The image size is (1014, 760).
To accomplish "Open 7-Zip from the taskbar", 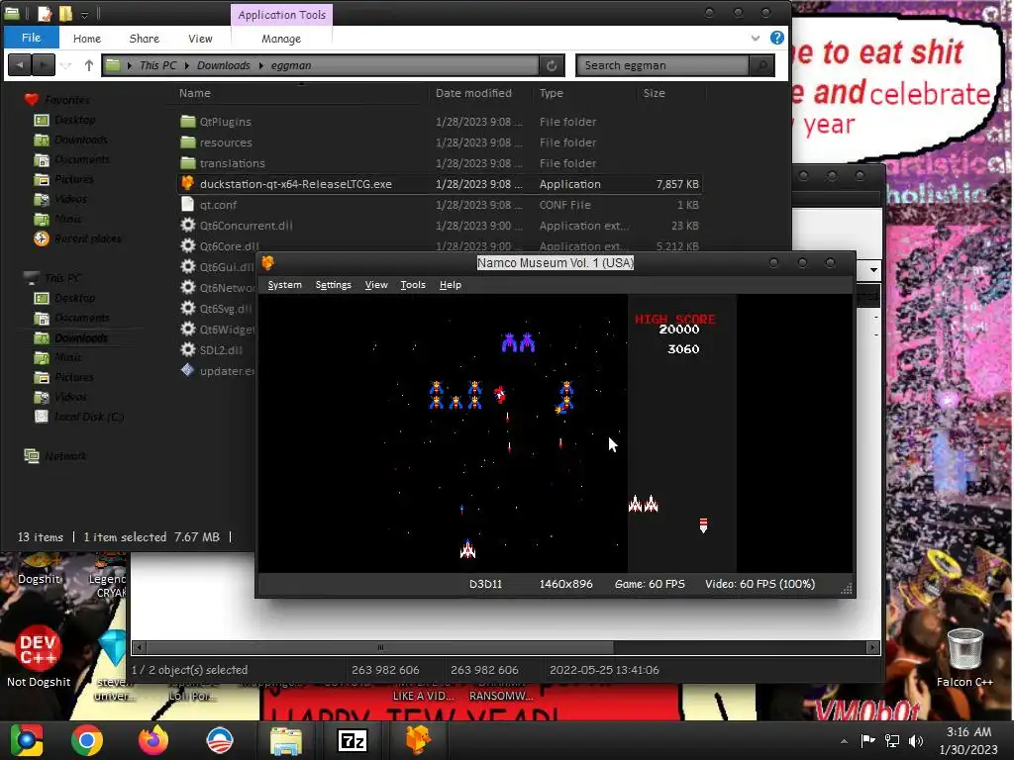I will coord(353,740).
